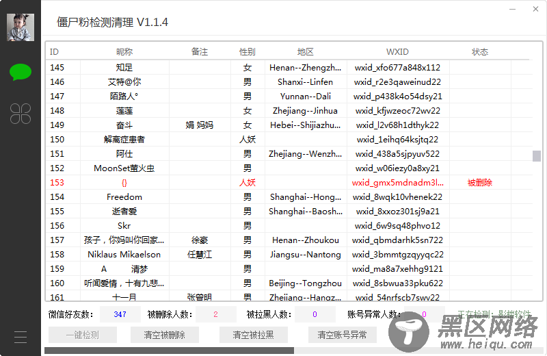Click the region cell Jiangsu--Nantong

(305, 255)
